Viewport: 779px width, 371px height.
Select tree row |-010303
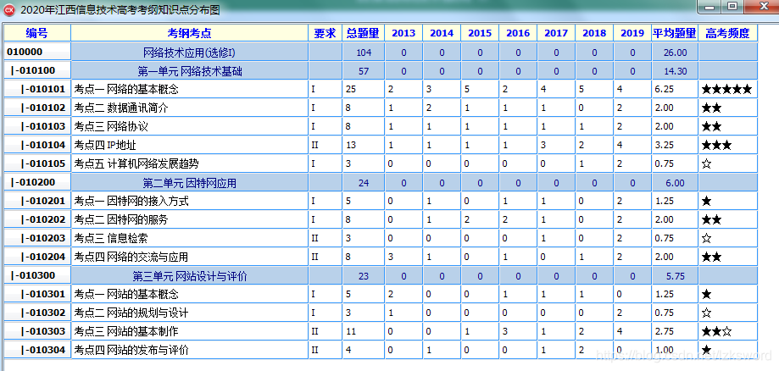point(37,331)
